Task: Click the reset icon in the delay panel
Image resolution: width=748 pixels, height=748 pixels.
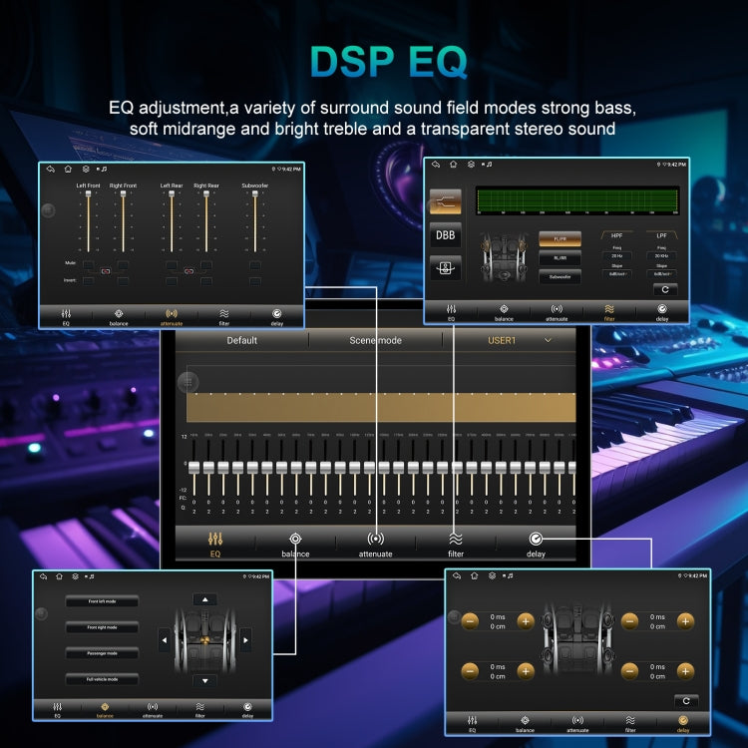Action: pos(684,700)
